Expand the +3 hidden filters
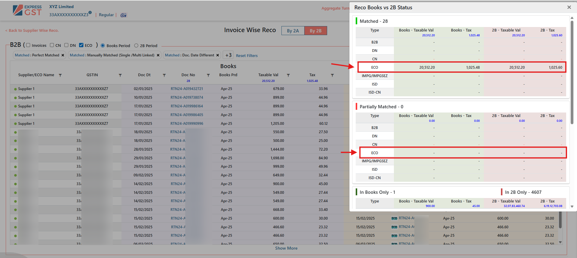The height and width of the screenshot is (258, 577). [x=228, y=55]
